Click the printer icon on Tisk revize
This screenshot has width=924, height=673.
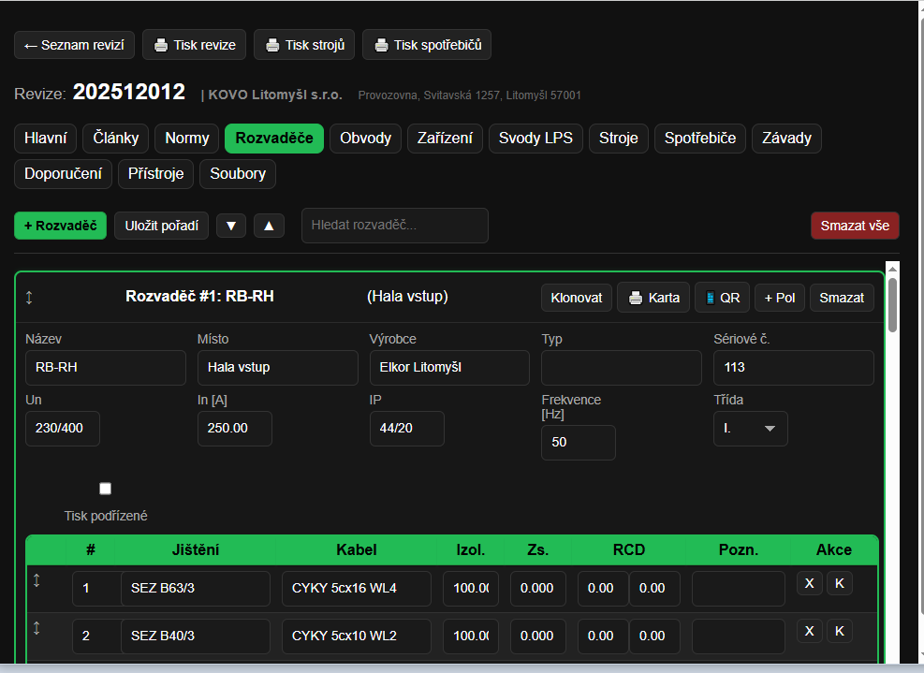161,45
